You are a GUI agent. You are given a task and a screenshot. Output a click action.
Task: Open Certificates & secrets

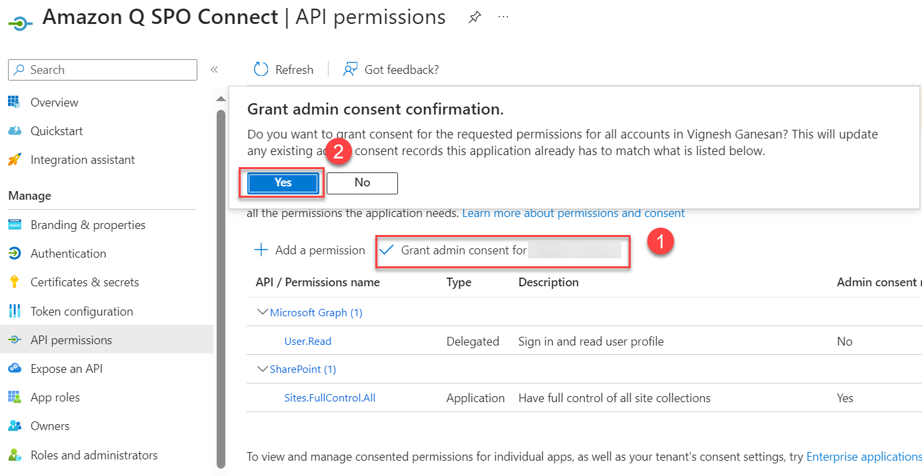tap(81, 282)
